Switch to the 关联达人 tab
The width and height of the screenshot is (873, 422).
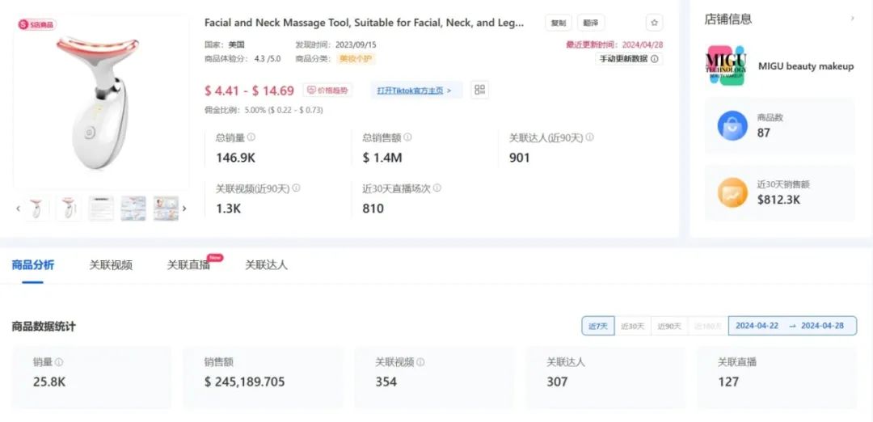pyautogui.click(x=266, y=265)
